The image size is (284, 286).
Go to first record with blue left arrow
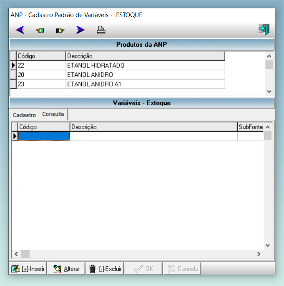[20, 30]
